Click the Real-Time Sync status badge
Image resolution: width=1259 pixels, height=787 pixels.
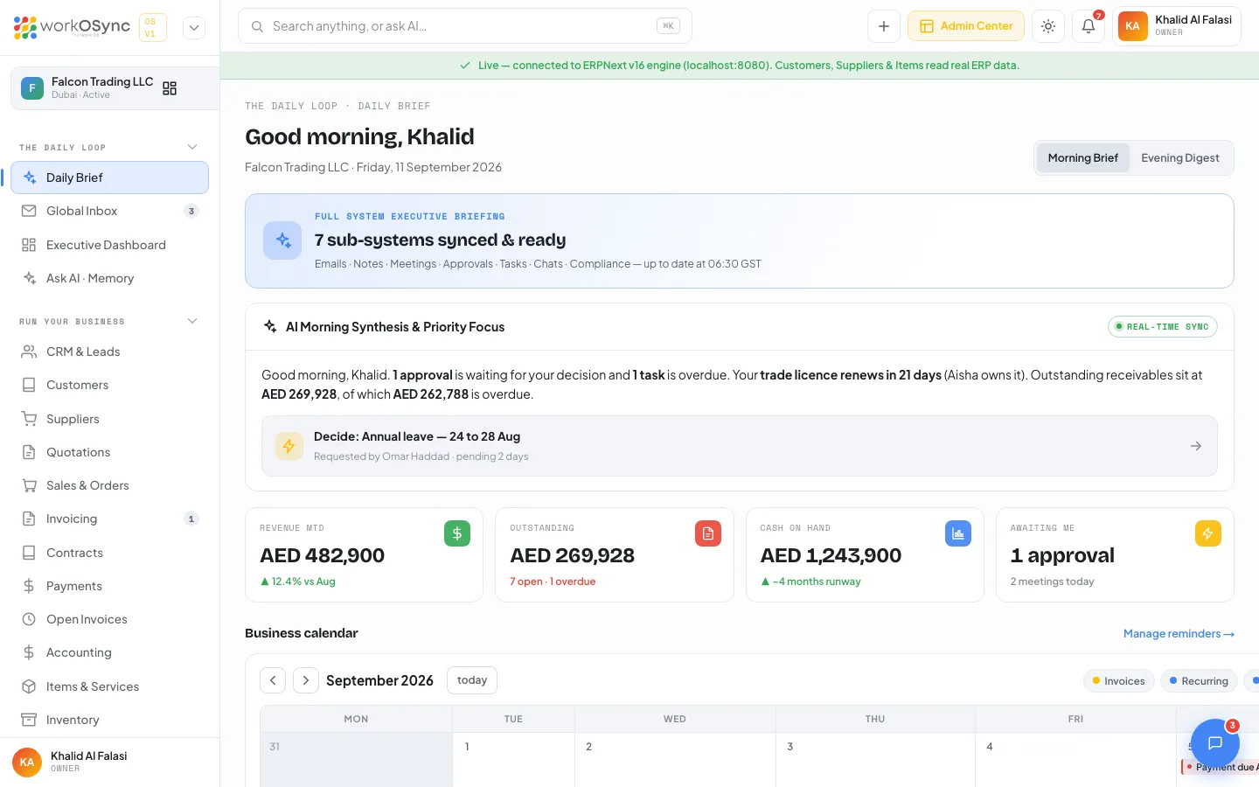1163,327
